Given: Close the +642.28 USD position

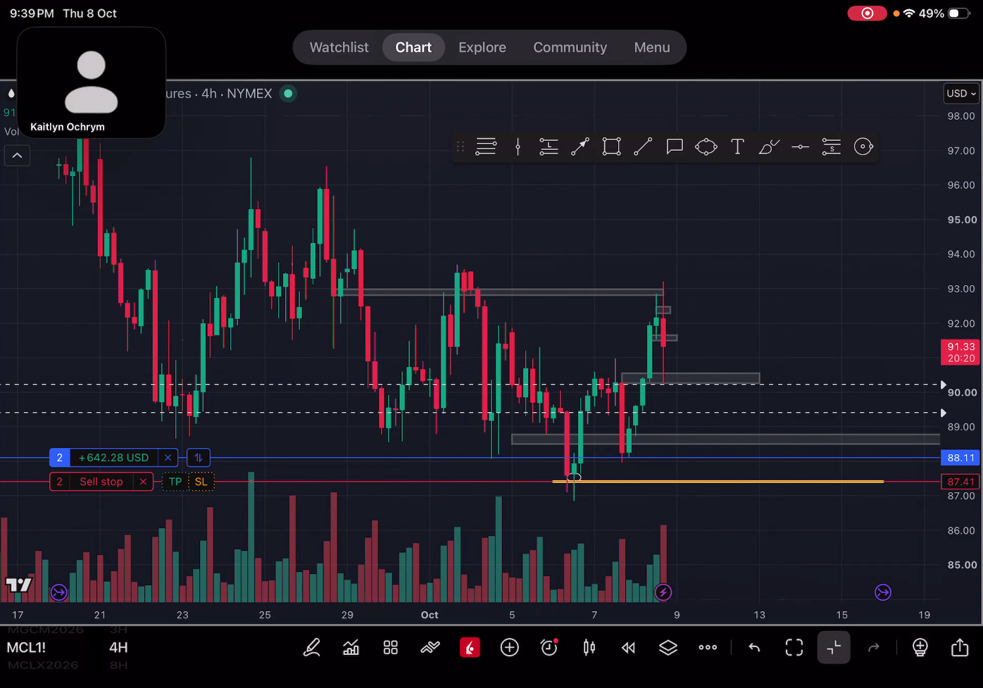Looking at the screenshot, I should click(x=168, y=458).
